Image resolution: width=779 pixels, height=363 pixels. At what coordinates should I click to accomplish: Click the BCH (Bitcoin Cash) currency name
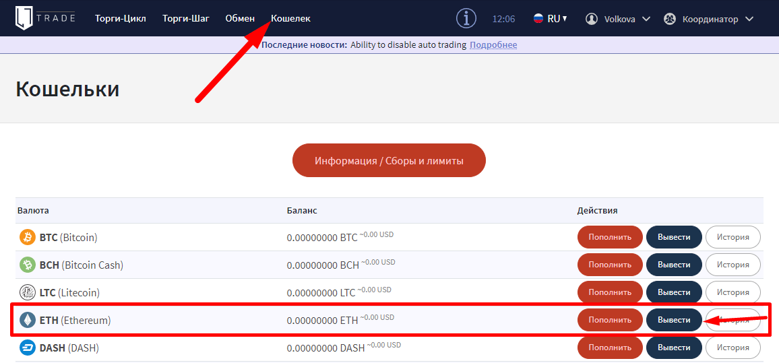coord(82,265)
